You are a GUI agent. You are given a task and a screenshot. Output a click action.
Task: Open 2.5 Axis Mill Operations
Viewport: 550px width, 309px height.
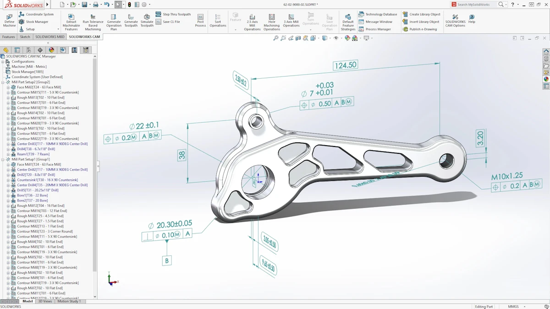[252, 22]
